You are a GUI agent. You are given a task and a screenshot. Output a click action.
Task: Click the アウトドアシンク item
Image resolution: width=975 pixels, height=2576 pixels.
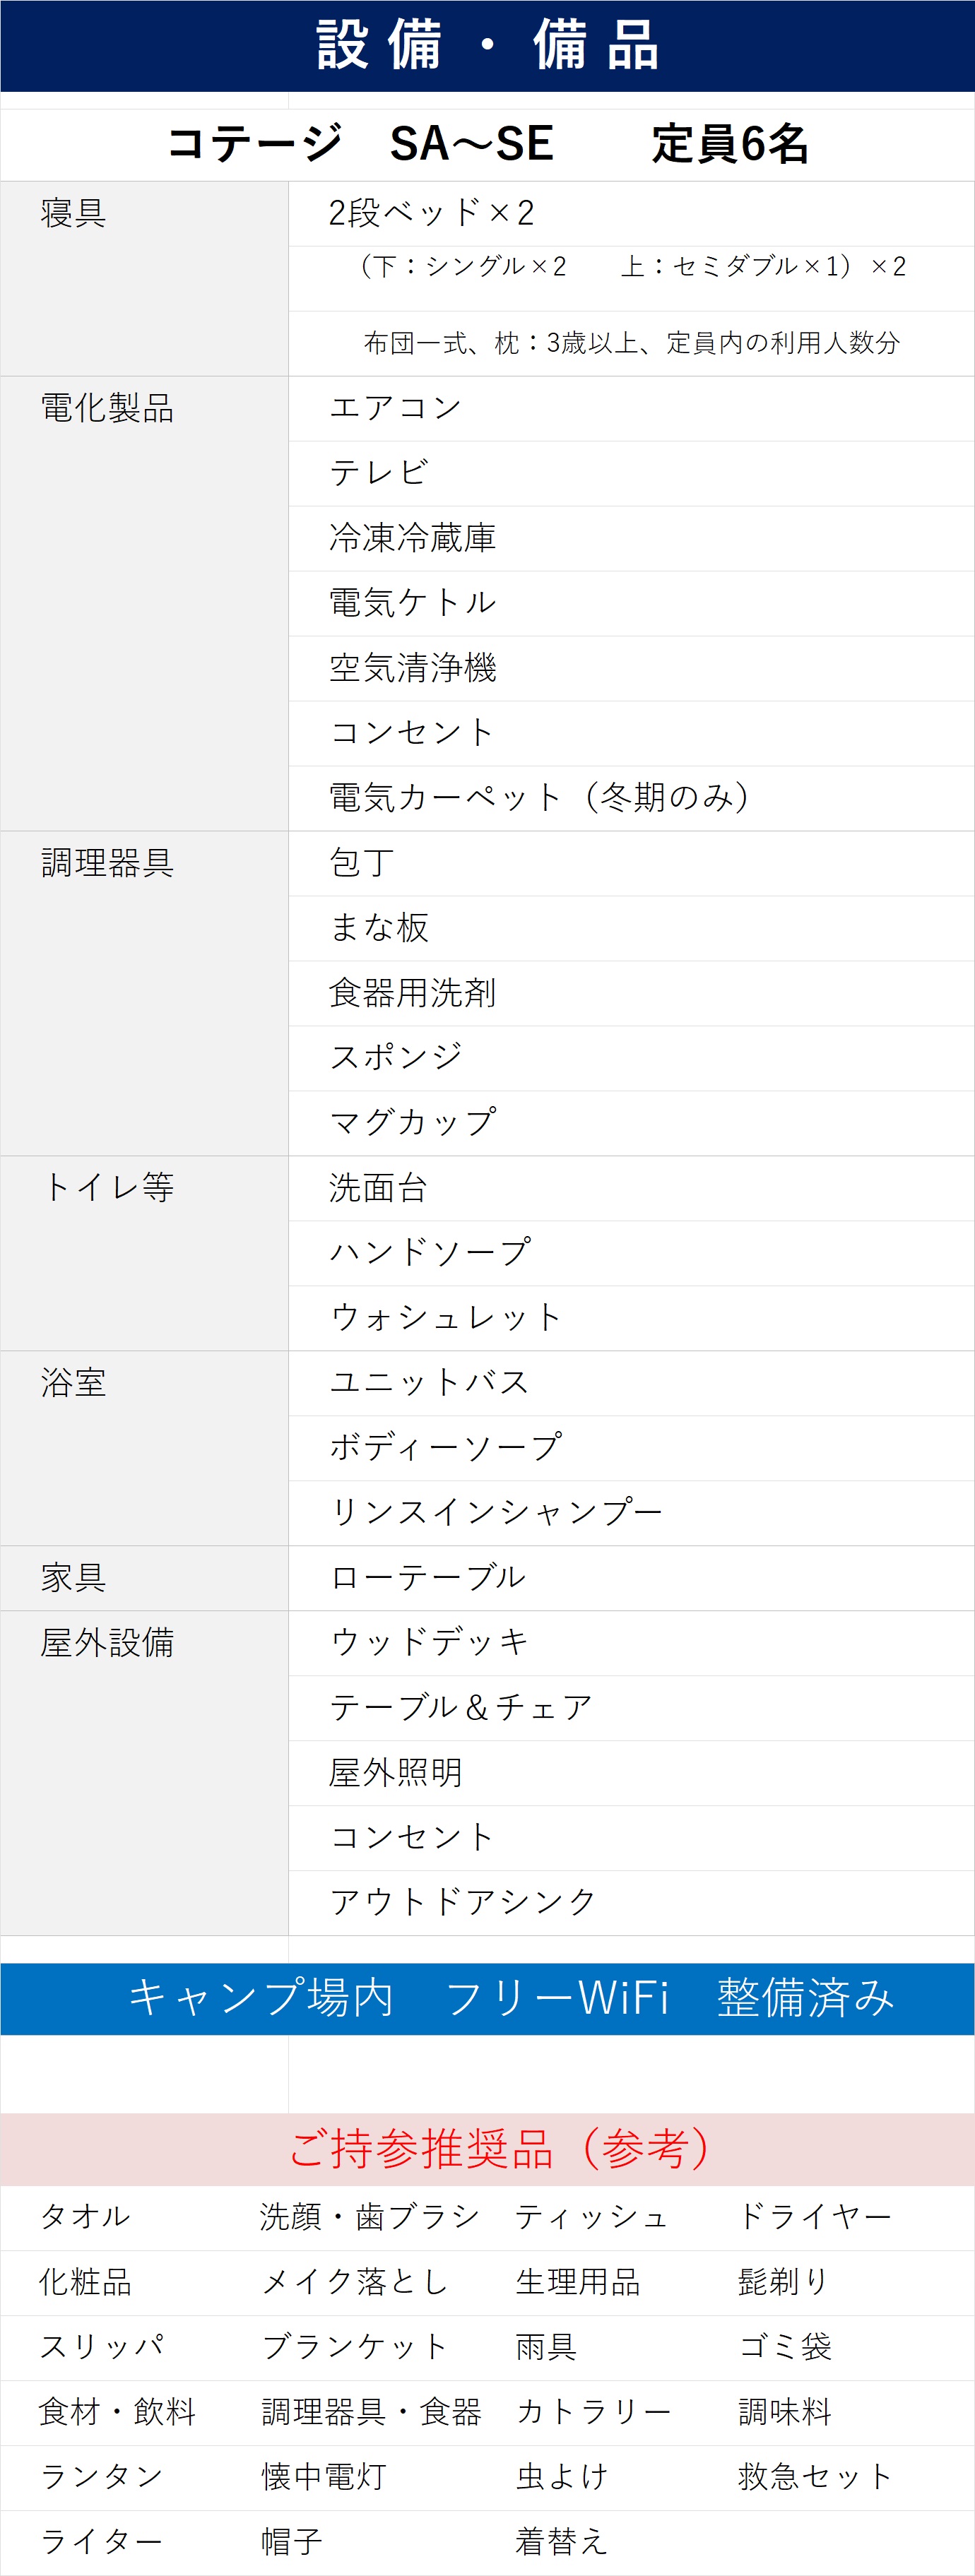click(462, 1901)
